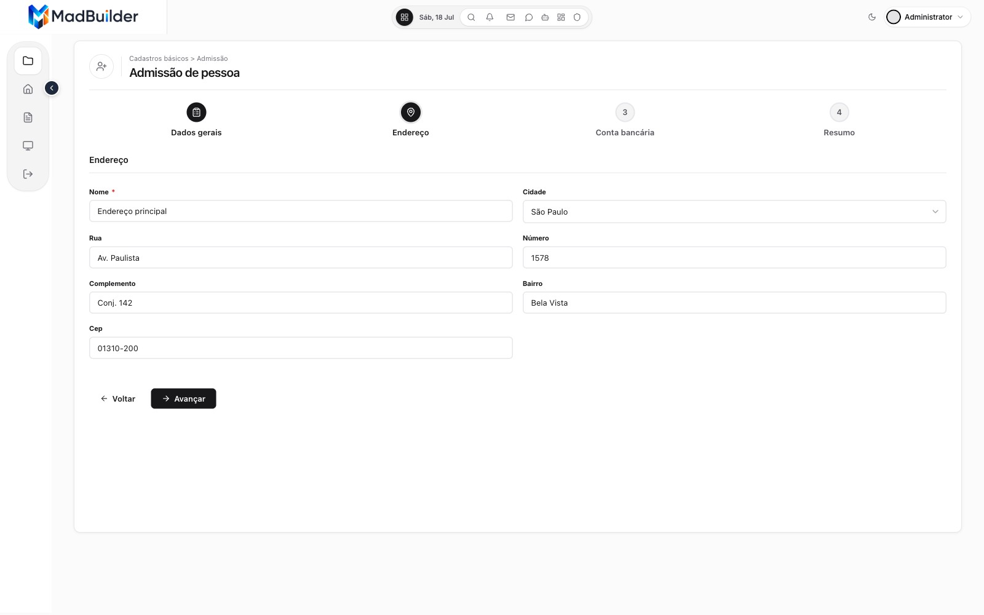This screenshot has width=984, height=615.
Task: Toggle dark mode moon icon
Action: [x=872, y=17]
